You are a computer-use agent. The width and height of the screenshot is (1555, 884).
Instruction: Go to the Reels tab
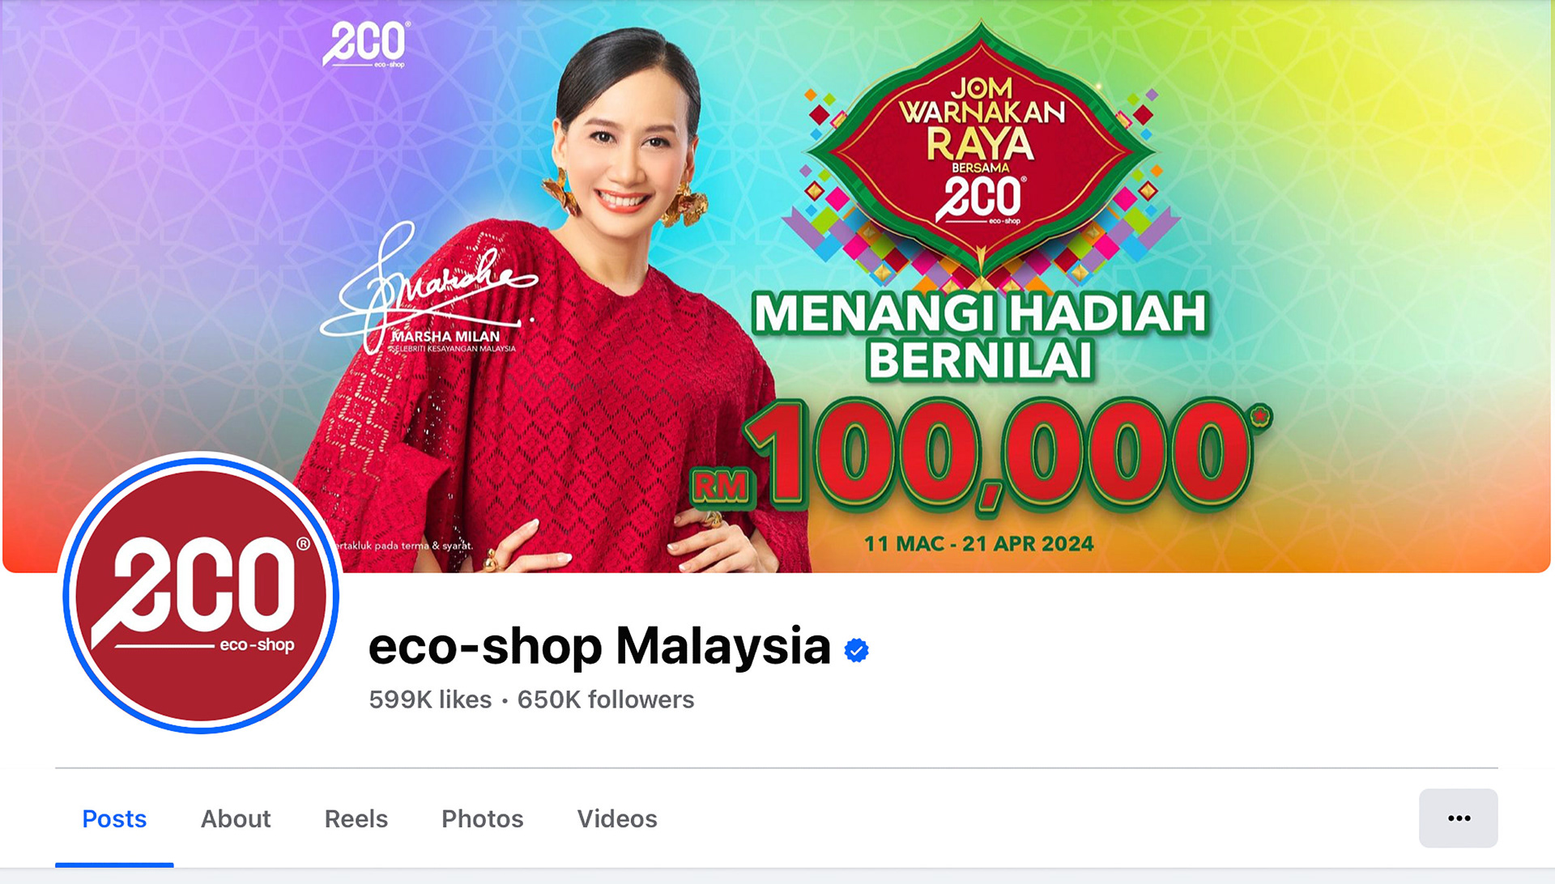pyautogui.click(x=356, y=818)
